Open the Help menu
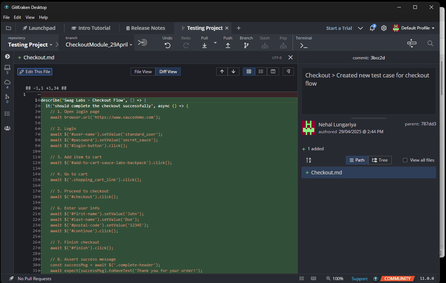This screenshot has width=446, height=283. click(43, 17)
